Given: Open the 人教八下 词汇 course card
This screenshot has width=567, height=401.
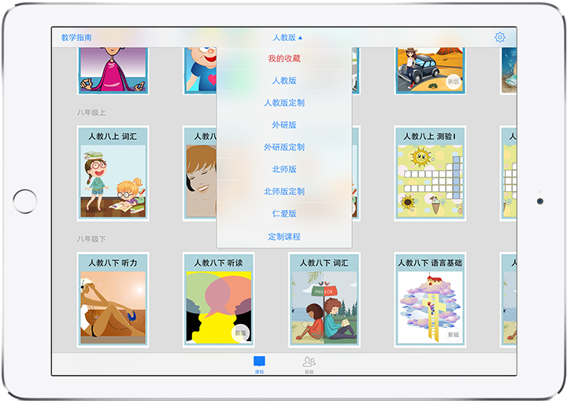Looking at the screenshot, I should (324, 300).
